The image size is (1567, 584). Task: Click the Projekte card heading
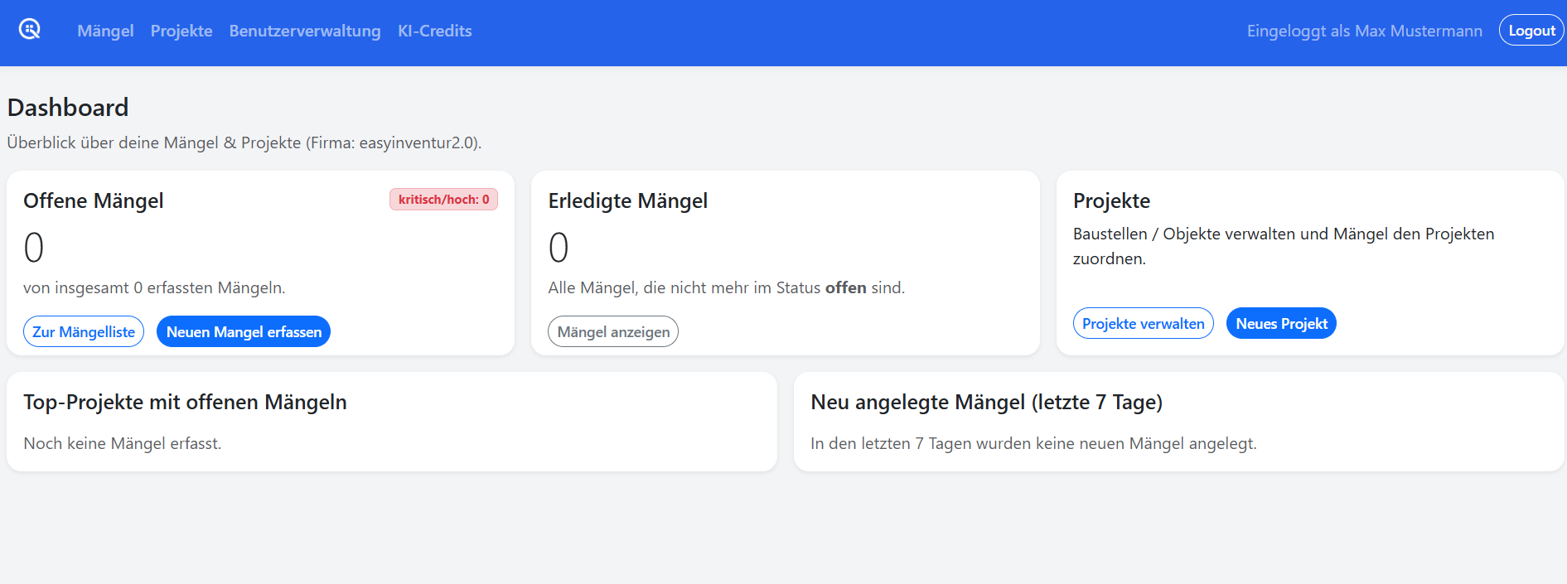point(1111,201)
